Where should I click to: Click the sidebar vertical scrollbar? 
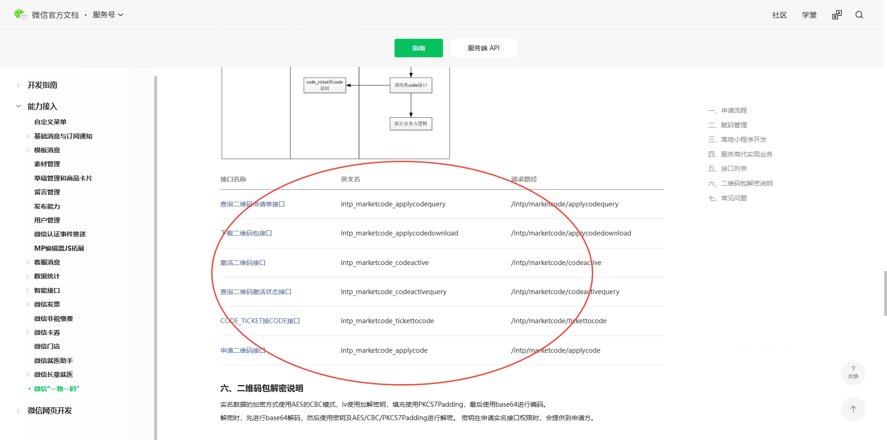[156, 258]
